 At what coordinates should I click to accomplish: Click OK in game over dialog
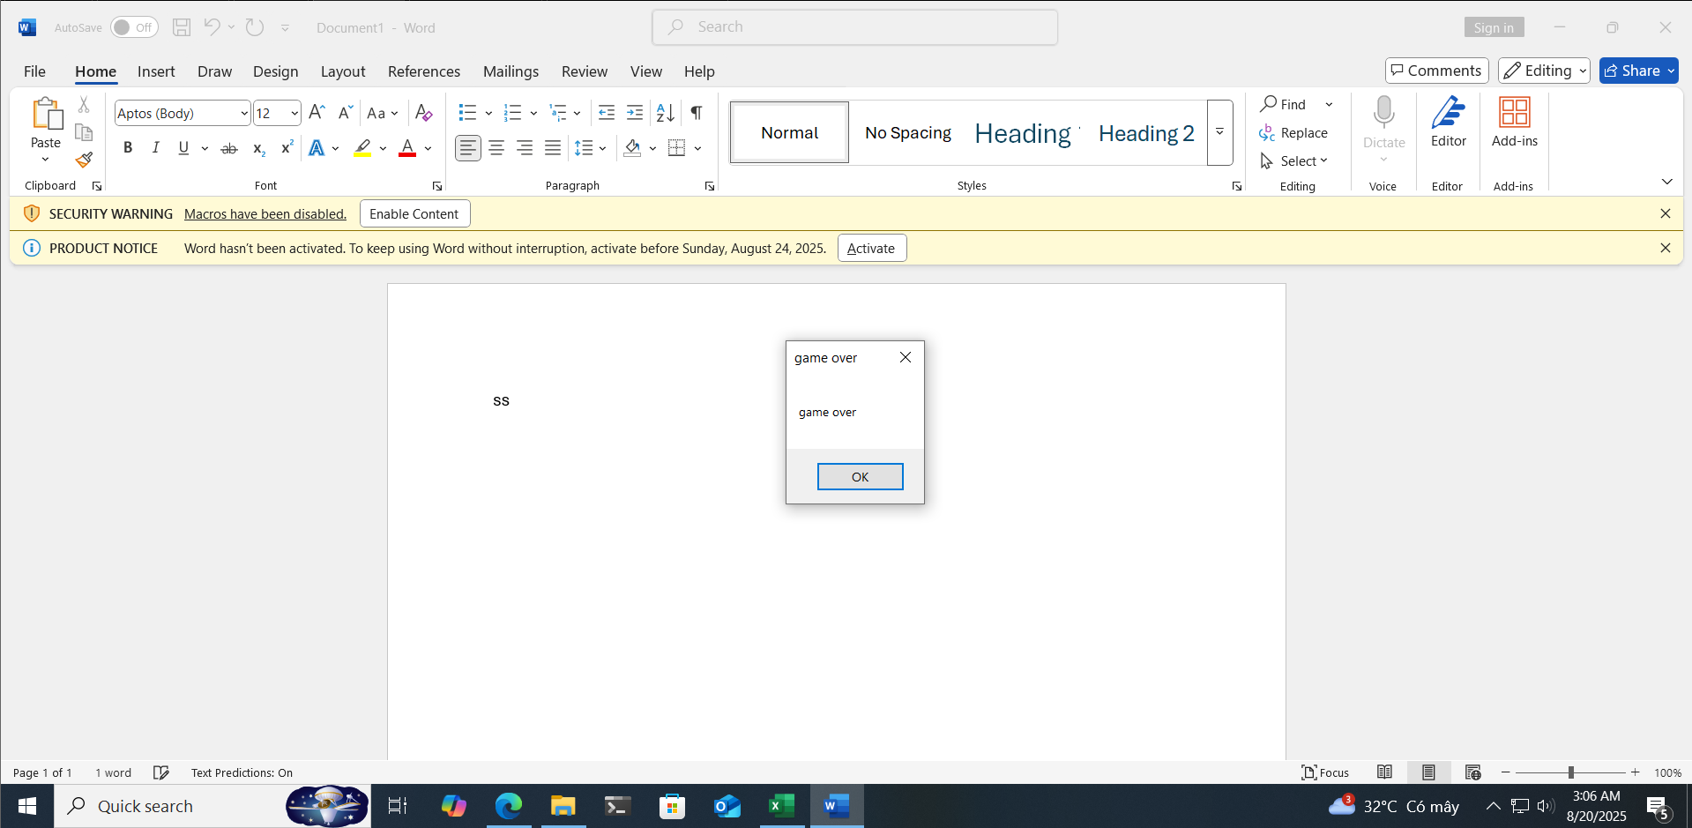coord(861,477)
